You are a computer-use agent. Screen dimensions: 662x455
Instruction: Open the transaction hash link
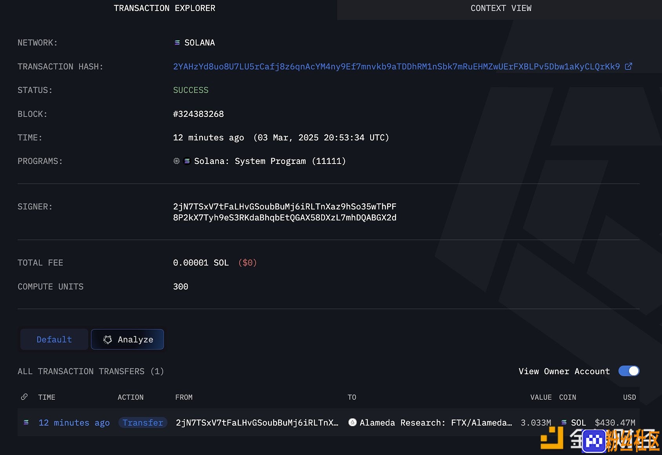pyautogui.click(x=396, y=67)
